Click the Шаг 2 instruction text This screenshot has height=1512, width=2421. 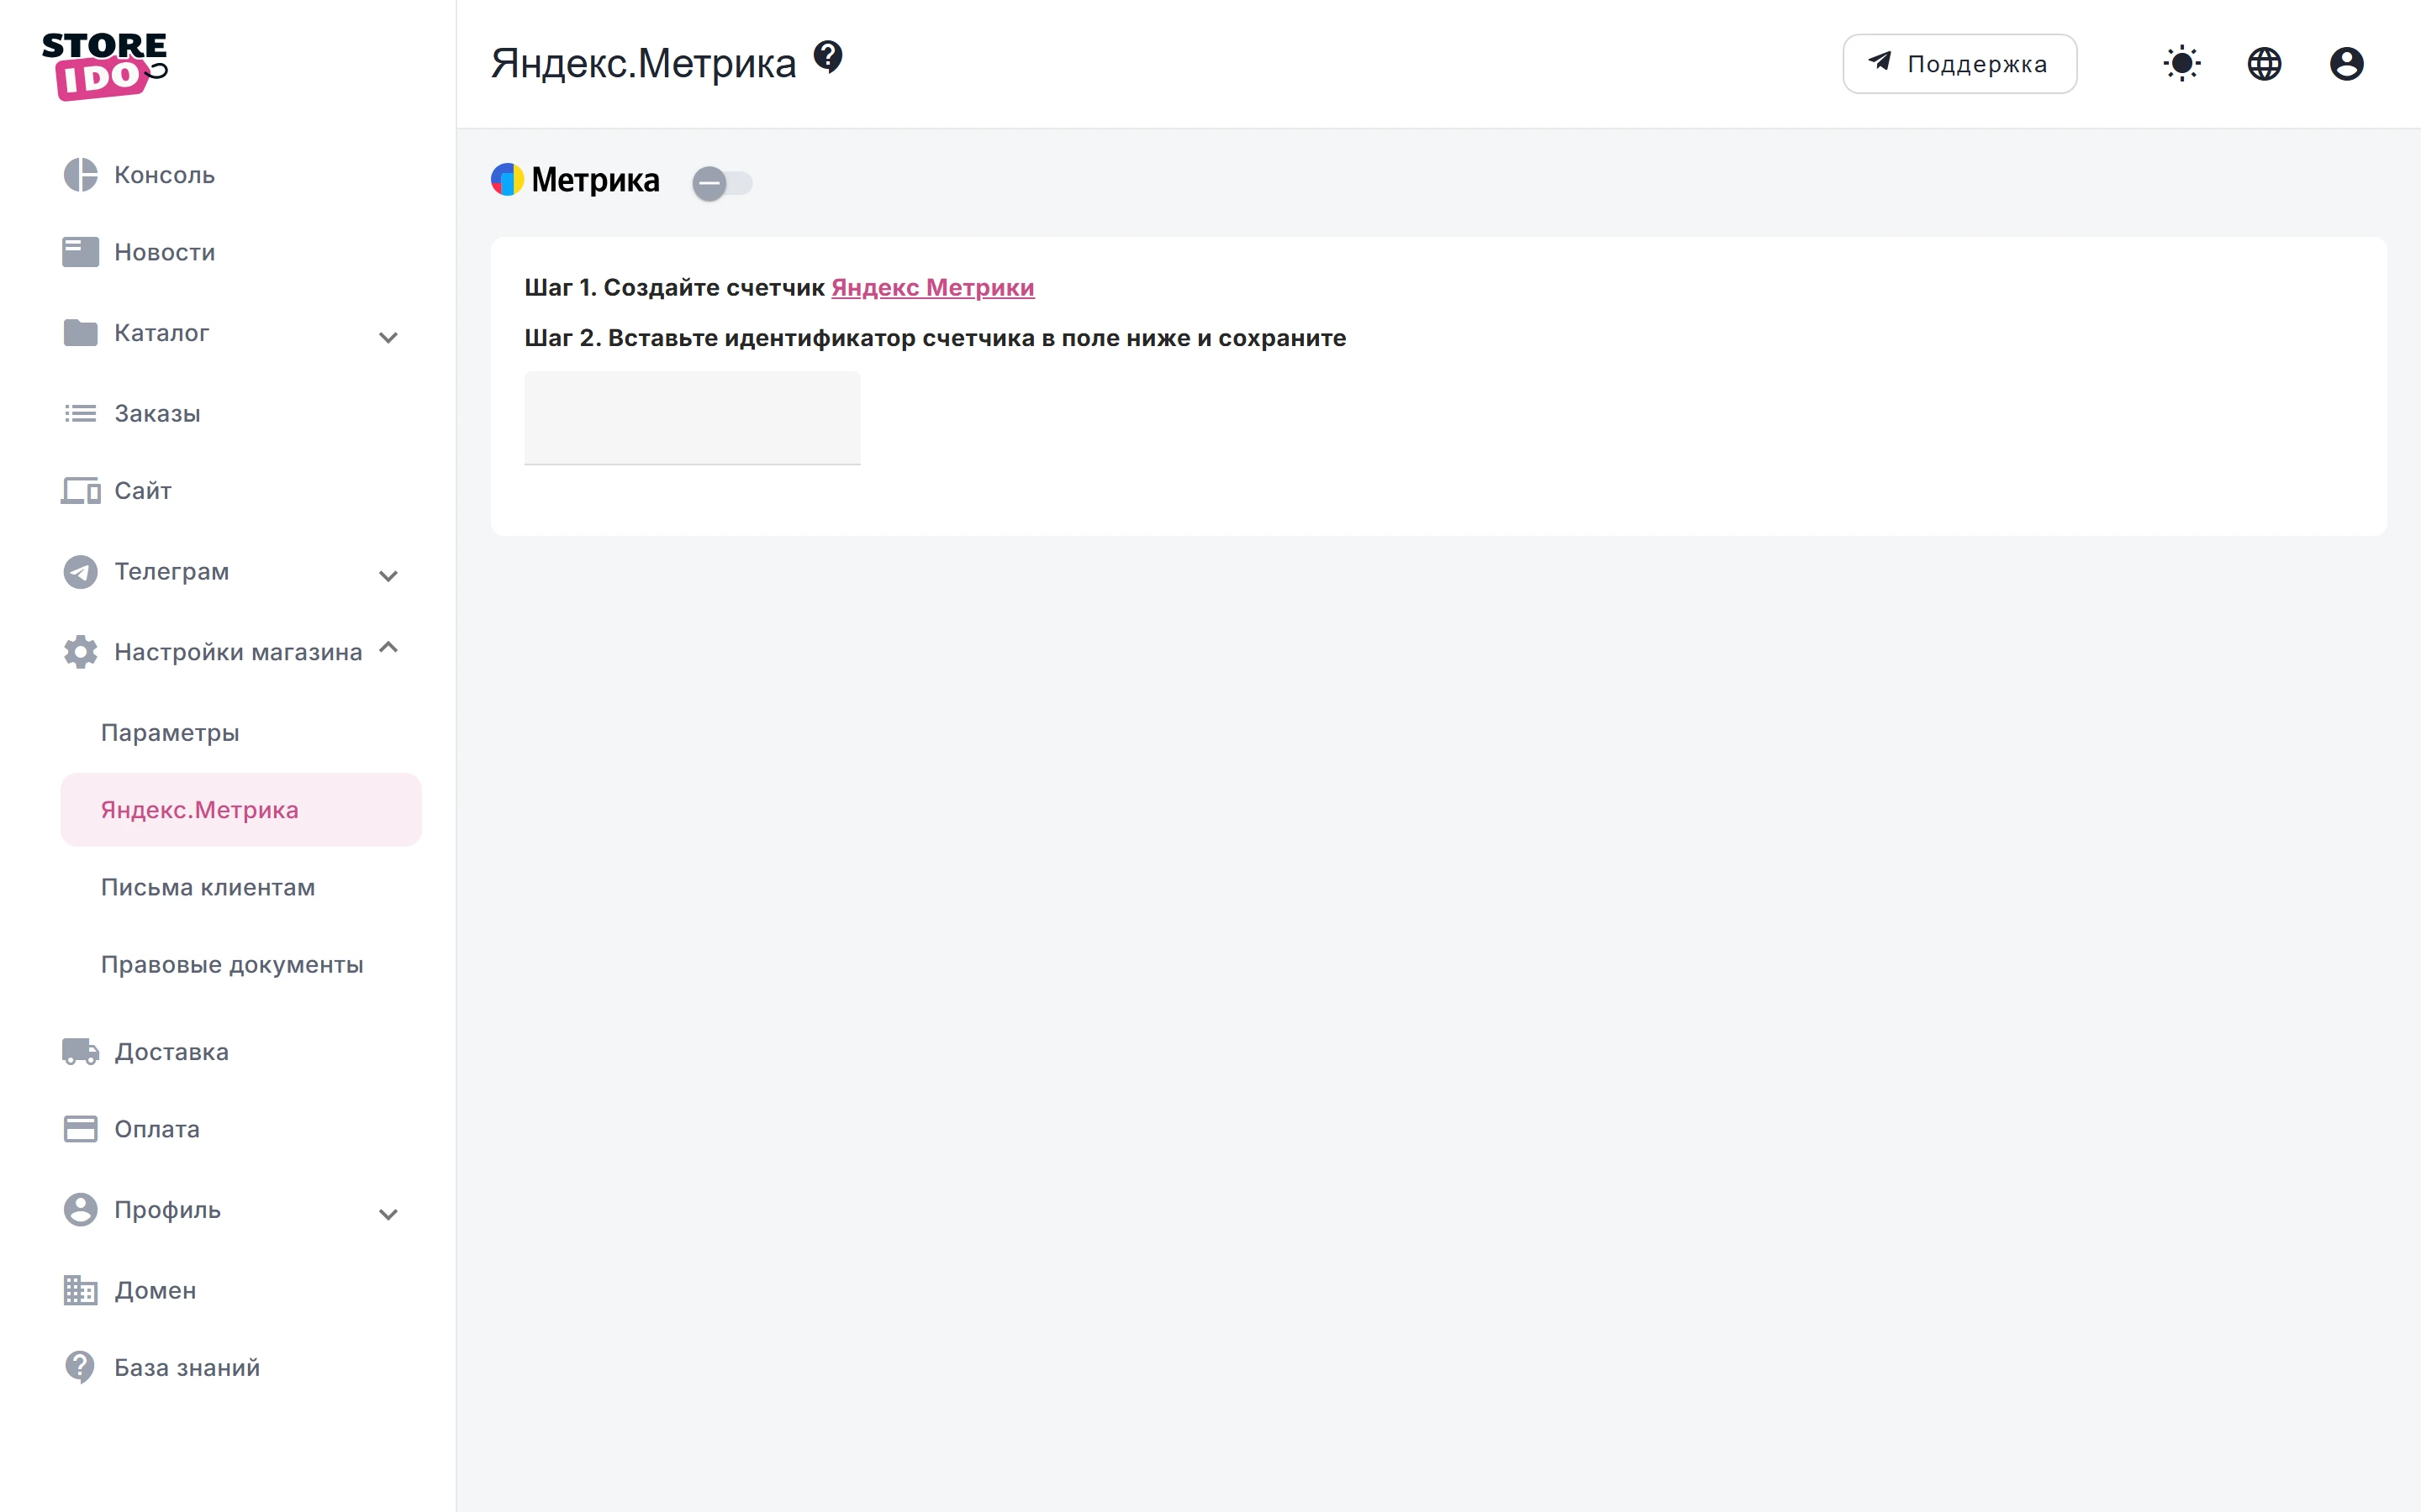(x=936, y=338)
